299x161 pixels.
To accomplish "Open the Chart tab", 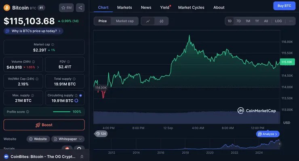I will (x=103, y=7).
